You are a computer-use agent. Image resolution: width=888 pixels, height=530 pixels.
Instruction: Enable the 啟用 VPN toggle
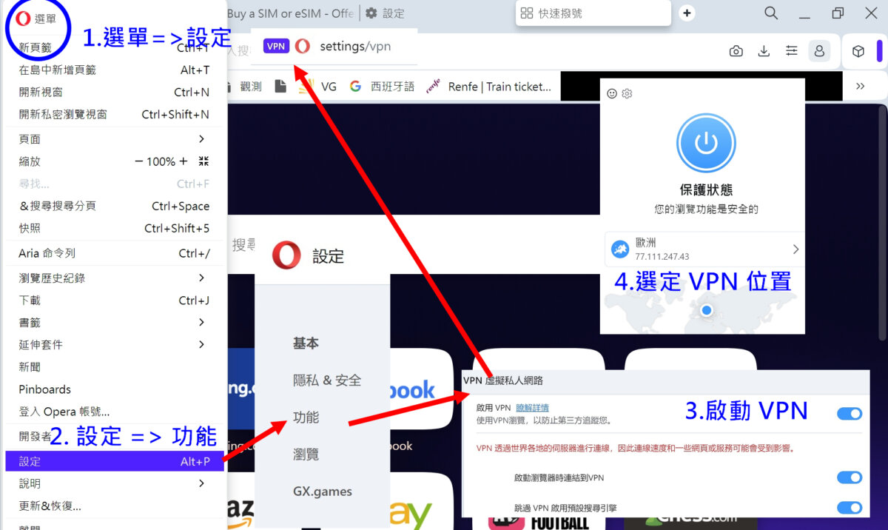tap(850, 414)
